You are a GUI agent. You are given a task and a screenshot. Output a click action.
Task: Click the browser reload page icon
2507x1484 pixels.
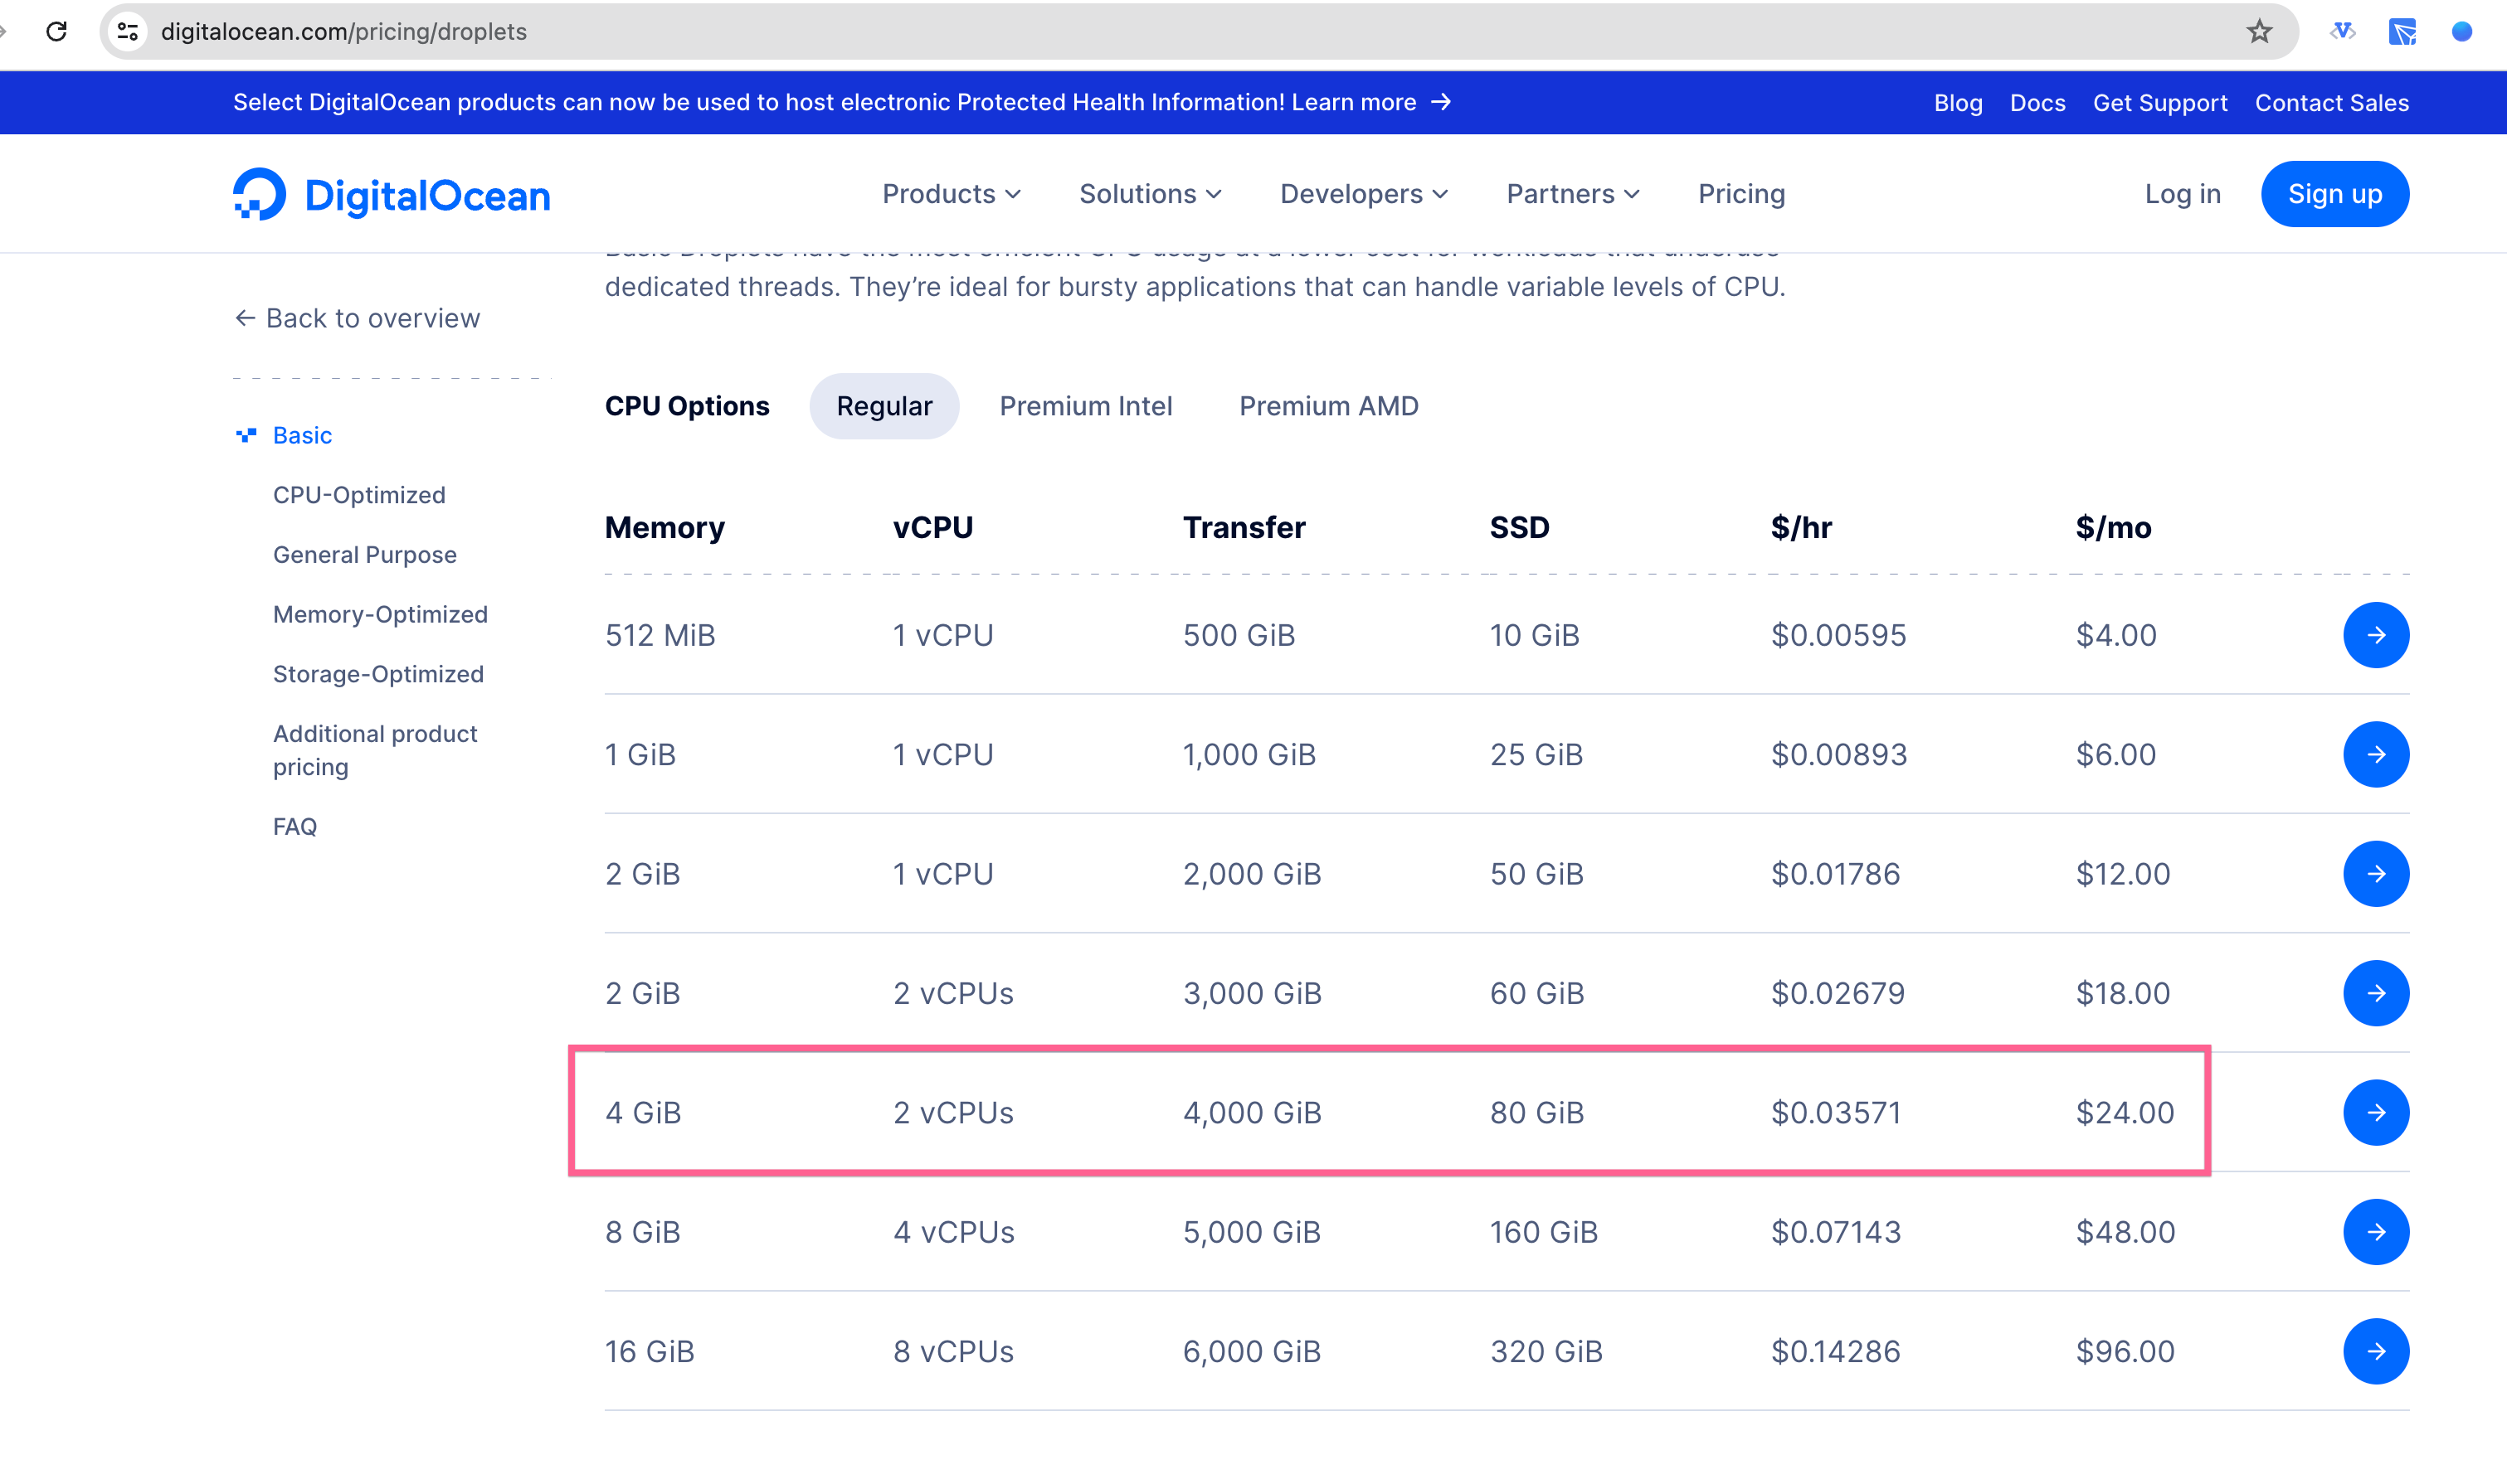coord(57,31)
